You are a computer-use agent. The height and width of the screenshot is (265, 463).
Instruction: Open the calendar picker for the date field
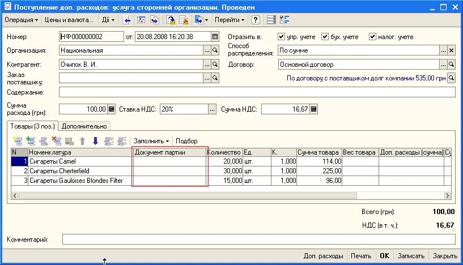(215, 37)
